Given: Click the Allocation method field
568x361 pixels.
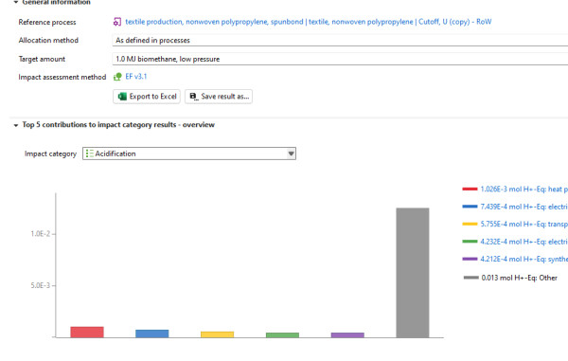Looking at the screenshot, I should (x=340, y=40).
